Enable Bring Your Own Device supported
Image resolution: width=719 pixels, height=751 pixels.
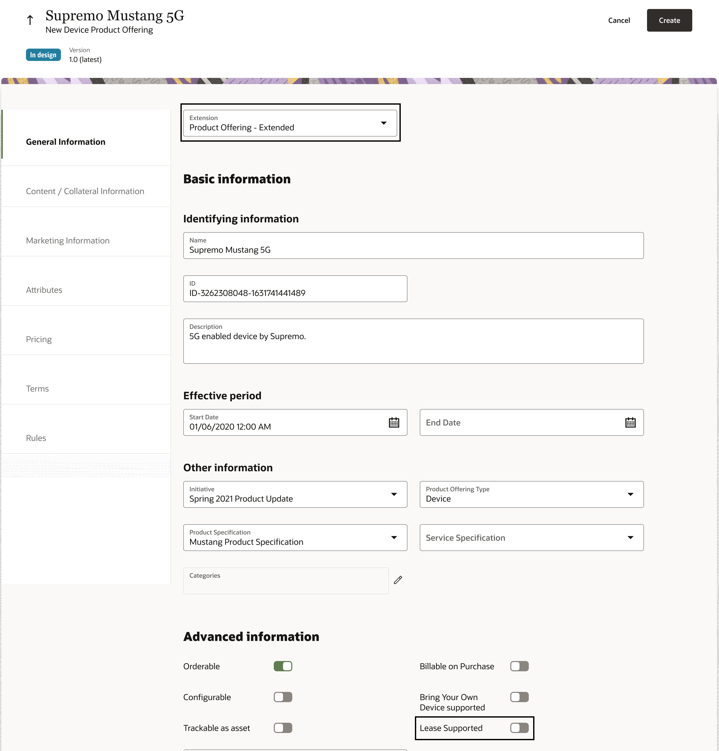(x=519, y=697)
